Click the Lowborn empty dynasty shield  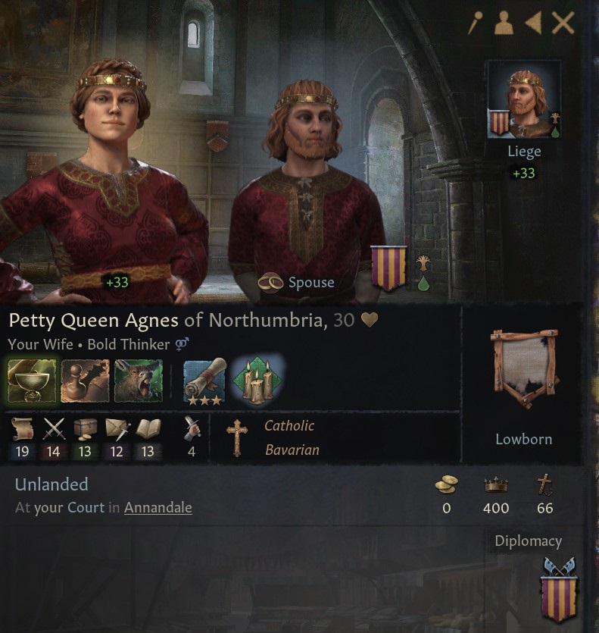(524, 368)
